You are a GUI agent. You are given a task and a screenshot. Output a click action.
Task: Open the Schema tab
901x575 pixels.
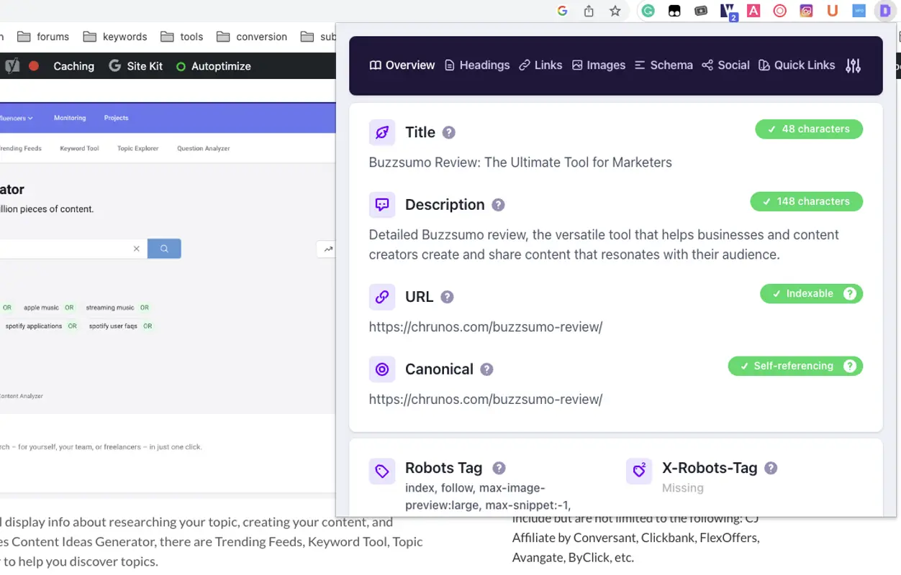664,65
